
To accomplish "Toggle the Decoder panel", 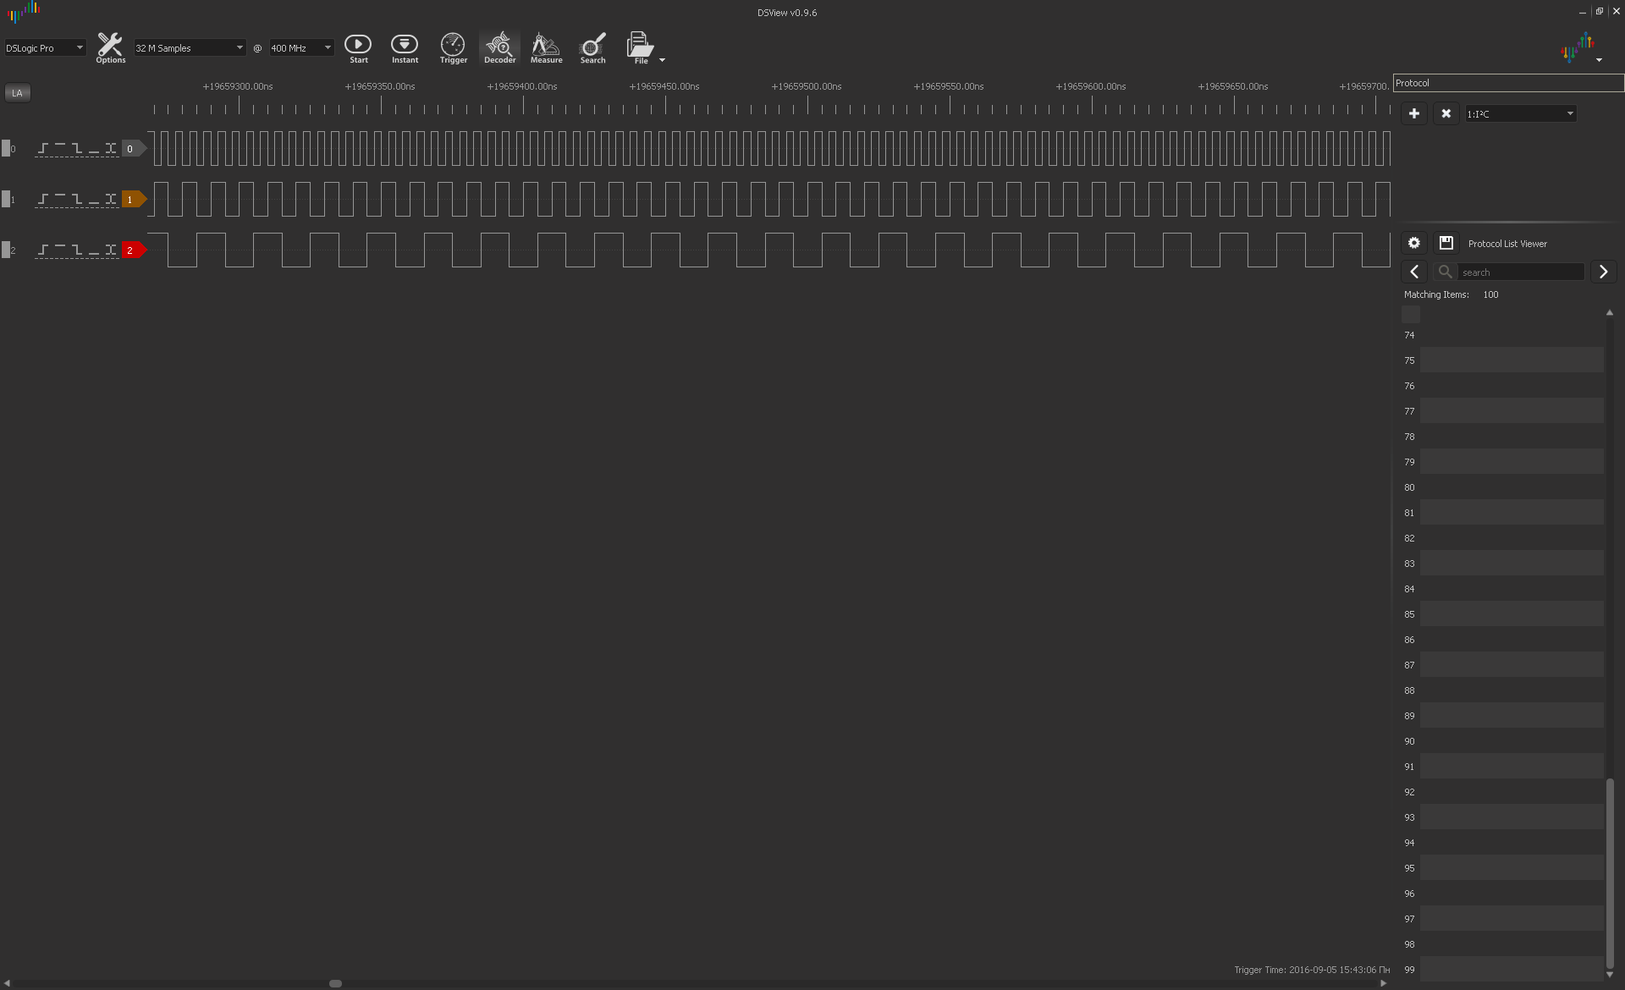I will (x=499, y=47).
